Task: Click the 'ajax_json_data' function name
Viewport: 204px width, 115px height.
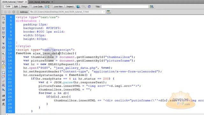Action: tap(46, 53)
